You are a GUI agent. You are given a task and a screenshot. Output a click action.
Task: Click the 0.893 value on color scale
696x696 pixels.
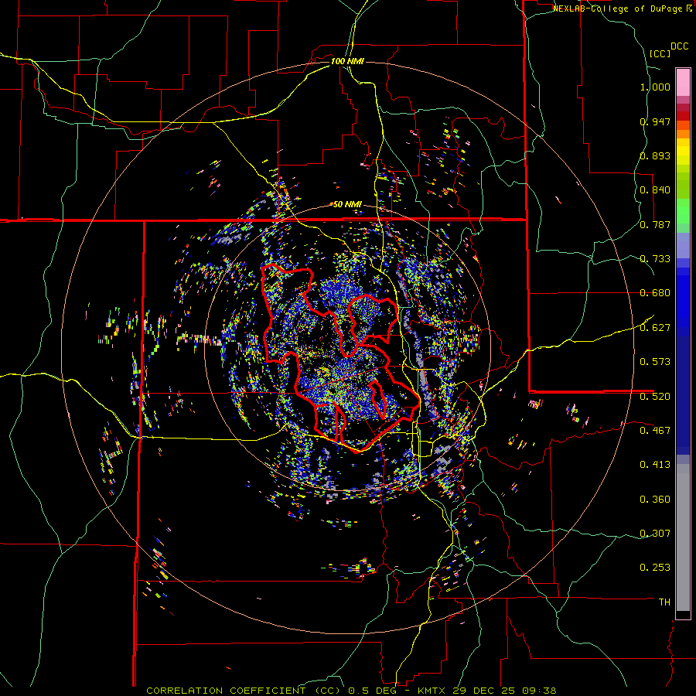pyautogui.click(x=655, y=155)
